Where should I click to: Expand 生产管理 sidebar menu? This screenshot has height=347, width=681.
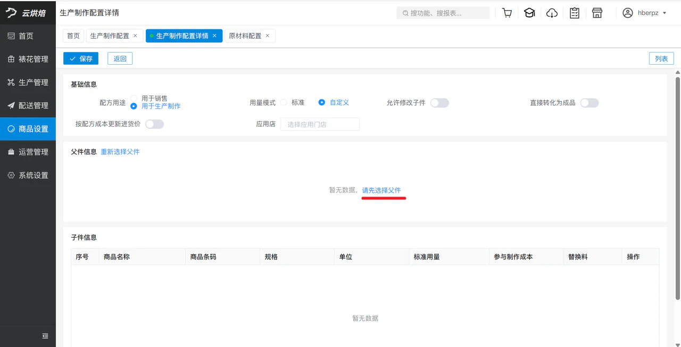click(x=28, y=82)
